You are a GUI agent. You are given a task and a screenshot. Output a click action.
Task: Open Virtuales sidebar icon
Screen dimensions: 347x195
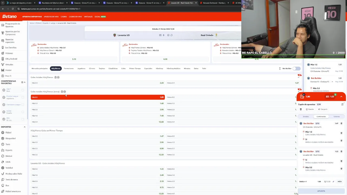point(2,64)
